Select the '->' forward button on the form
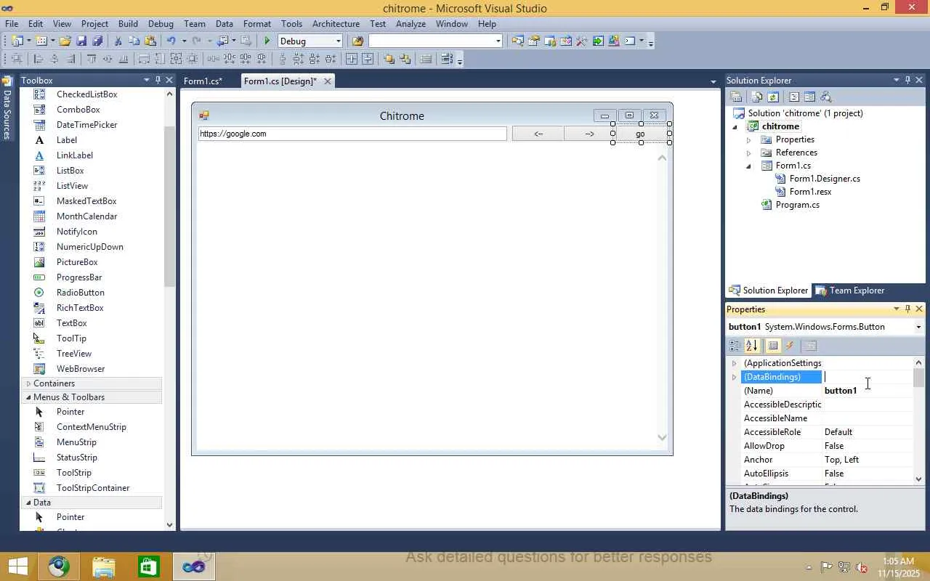 [x=589, y=134]
